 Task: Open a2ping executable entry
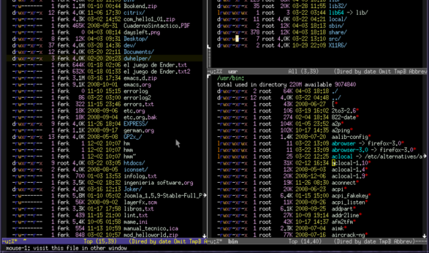point(341,130)
